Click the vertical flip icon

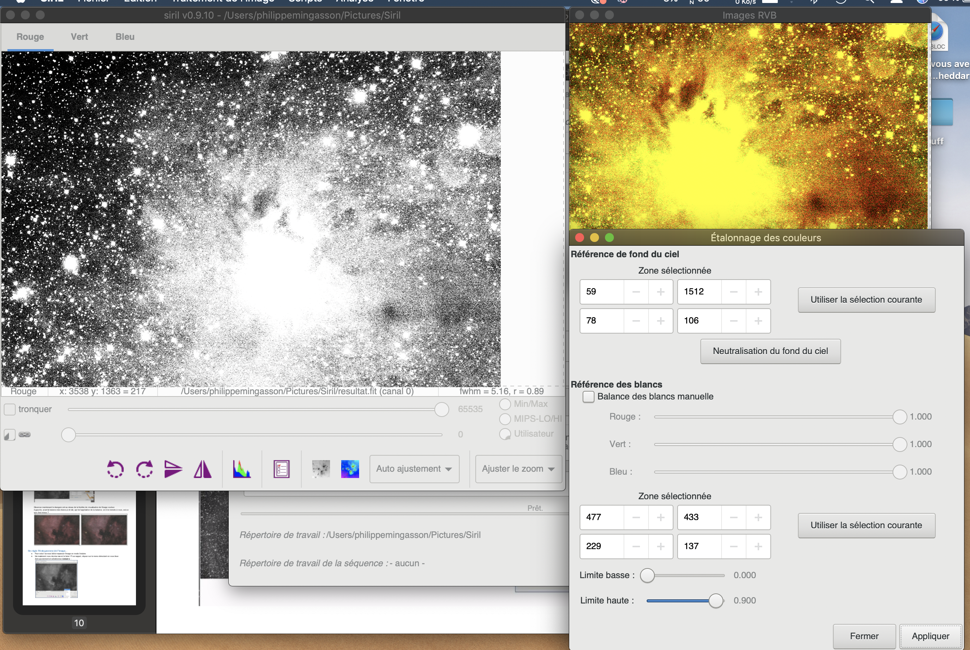click(x=173, y=469)
